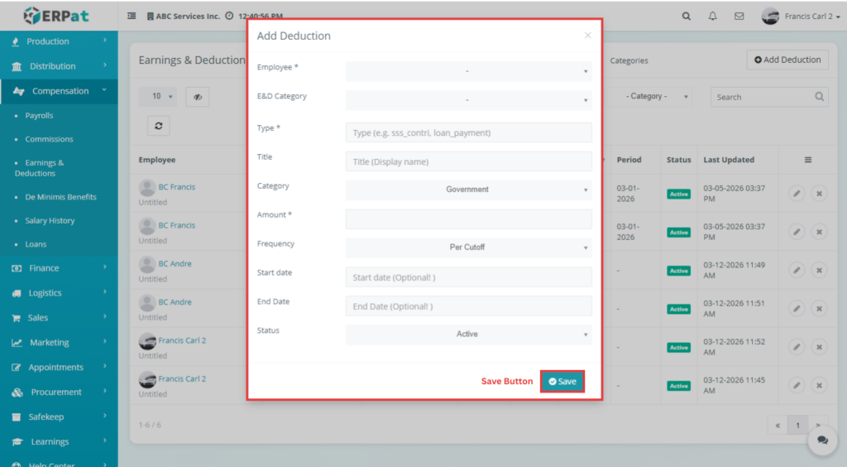This screenshot has height=467, width=847.
Task: Click the Amount input field
Action: [468, 219]
